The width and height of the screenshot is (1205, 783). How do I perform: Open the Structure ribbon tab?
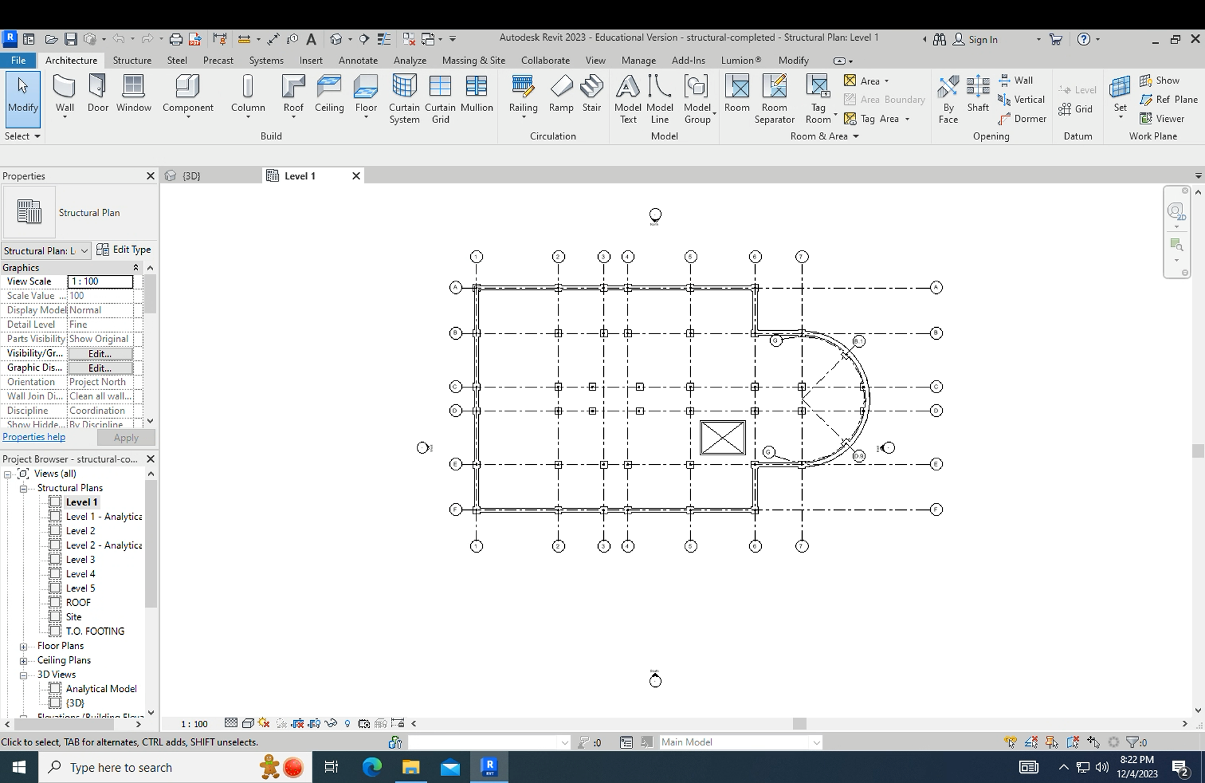click(132, 60)
